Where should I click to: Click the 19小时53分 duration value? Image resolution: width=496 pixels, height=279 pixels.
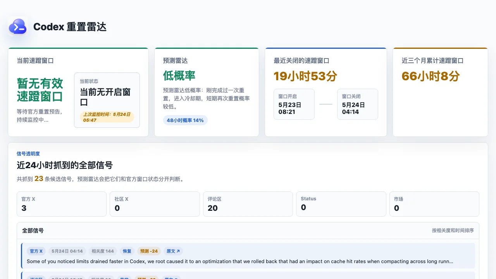(305, 76)
